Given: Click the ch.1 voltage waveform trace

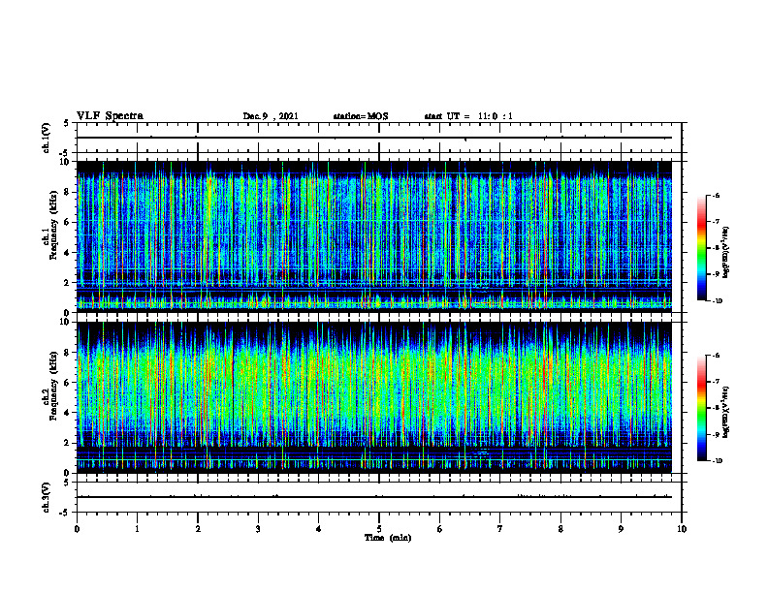Looking at the screenshot, I should (374, 138).
